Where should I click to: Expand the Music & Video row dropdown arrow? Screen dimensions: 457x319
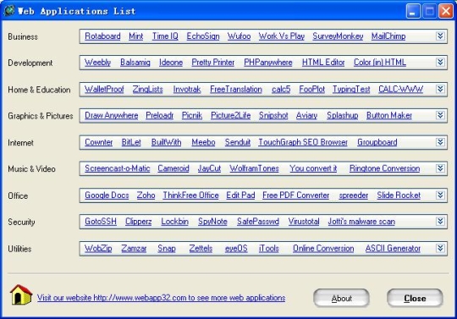click(x=440, y=168)
